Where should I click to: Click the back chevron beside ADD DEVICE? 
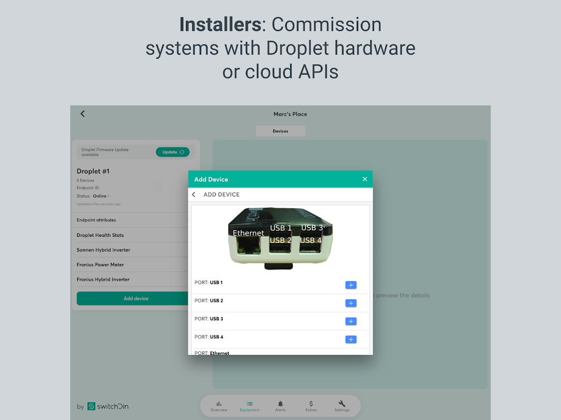tap(194, 194)
